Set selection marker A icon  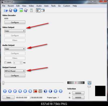[x=35, y=91]
